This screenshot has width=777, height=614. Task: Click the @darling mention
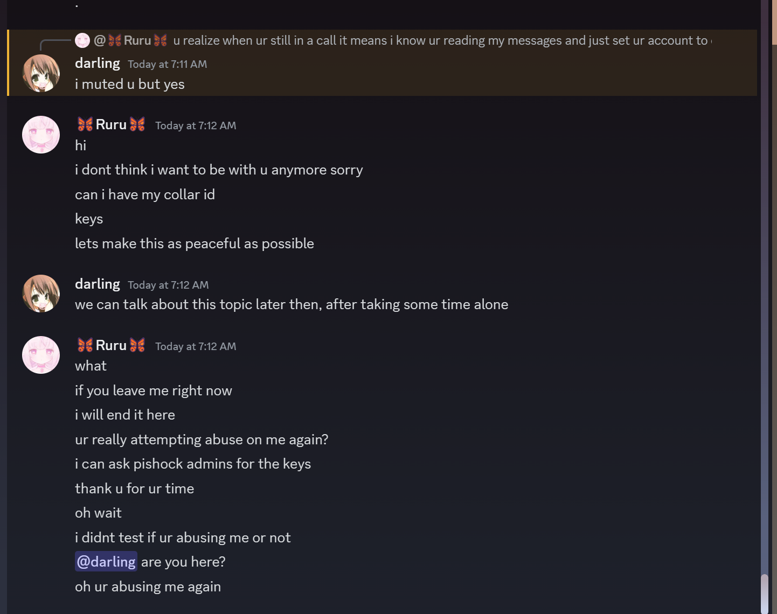[x=106, y=562]
